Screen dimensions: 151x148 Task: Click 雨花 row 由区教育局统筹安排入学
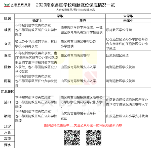click(x=83, y=81)
